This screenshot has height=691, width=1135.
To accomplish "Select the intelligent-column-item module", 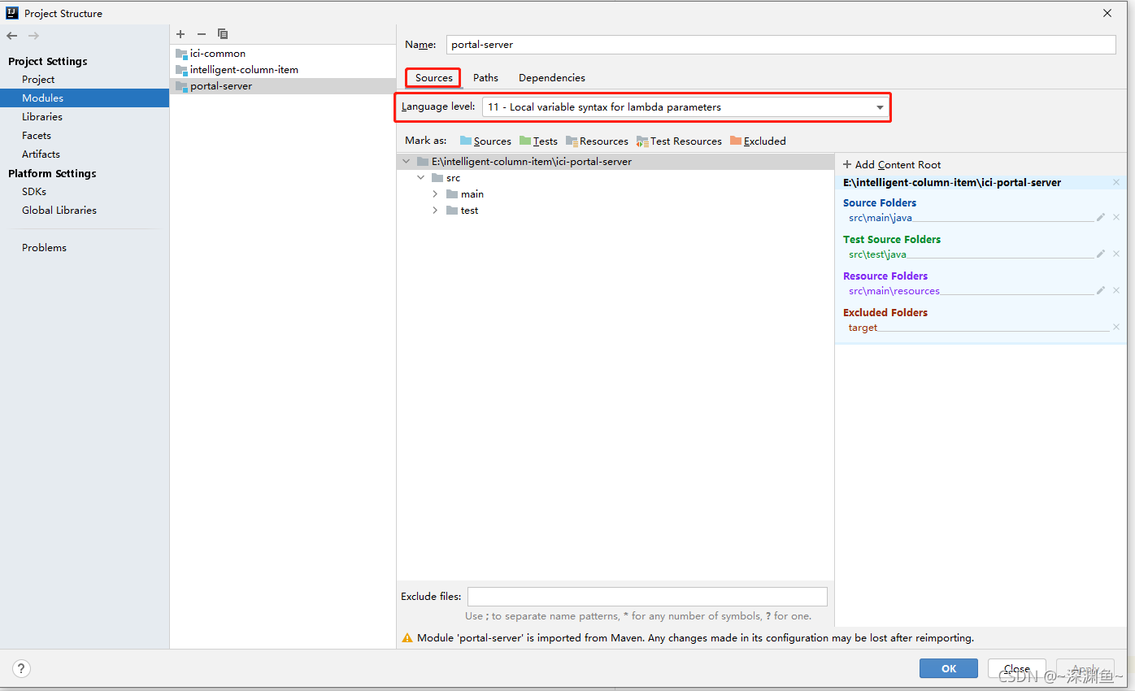I will [283, 69].
